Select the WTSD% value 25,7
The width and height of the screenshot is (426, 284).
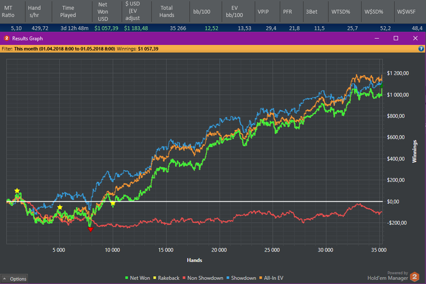click(352, 28)
